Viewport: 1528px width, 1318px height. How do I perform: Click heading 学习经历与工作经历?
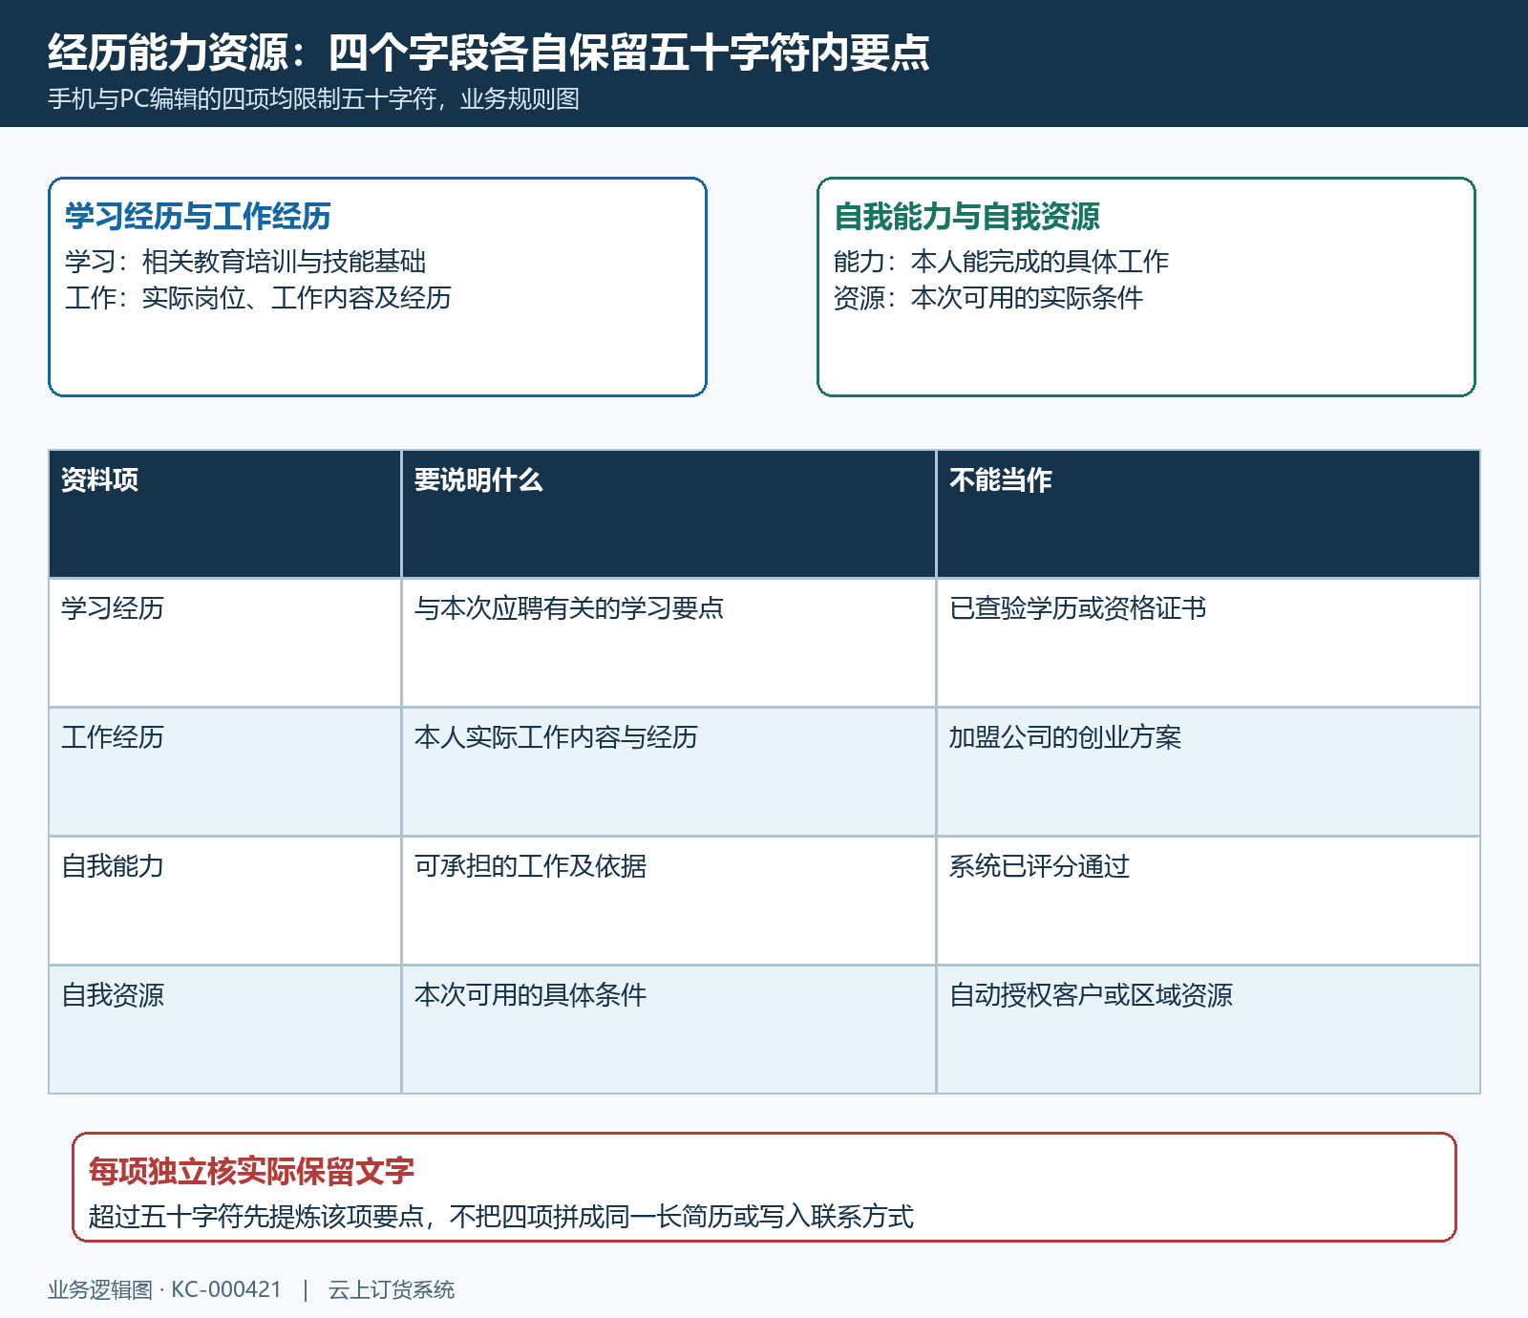(198, 217)
